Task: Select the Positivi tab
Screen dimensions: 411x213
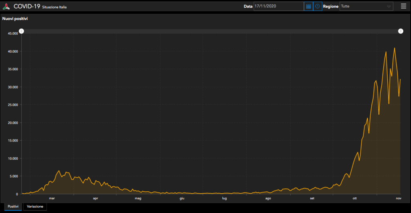Action: [13, 206]
